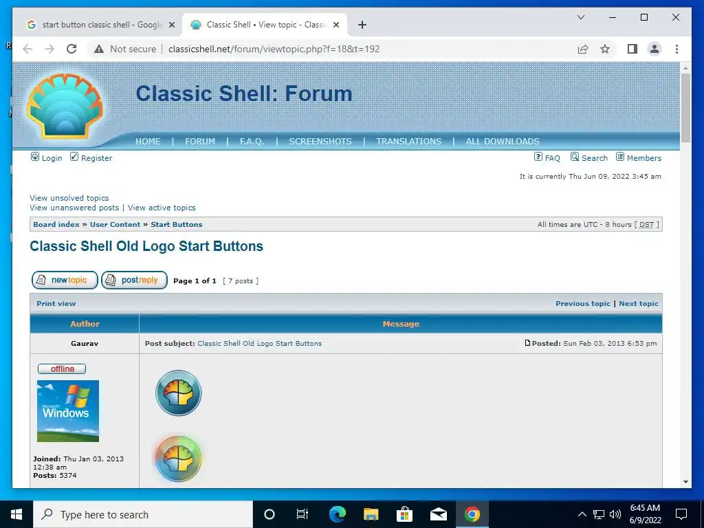Click the Chrome forward arrow
Image resolution: width=704 pixels, height=528 pixels.
click(49, 49)
